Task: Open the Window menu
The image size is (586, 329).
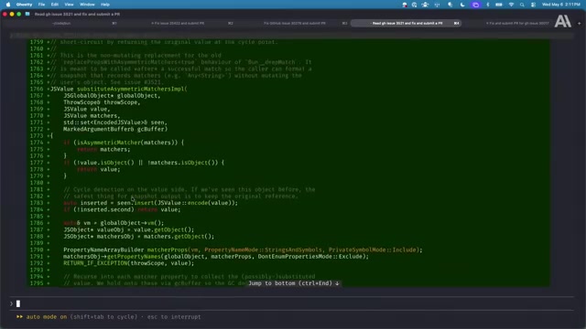Action: coord(87,5)
